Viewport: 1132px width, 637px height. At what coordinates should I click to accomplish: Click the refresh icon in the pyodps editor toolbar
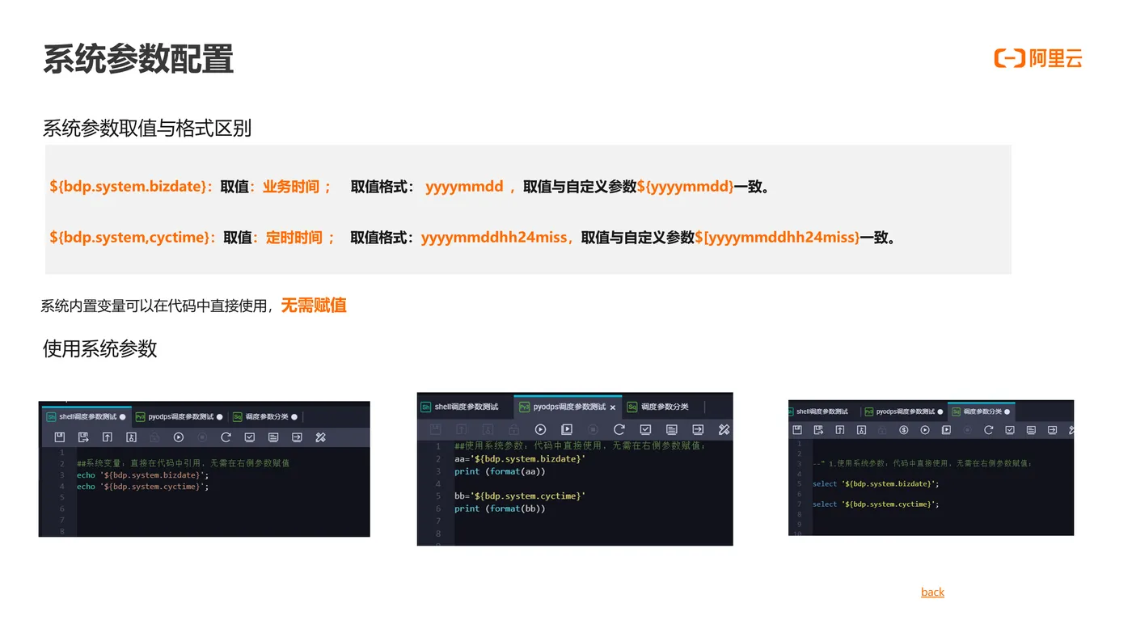(619, 429)
